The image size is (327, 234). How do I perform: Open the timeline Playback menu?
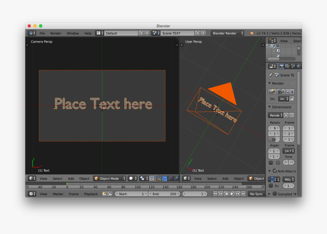tap(91, 194)
